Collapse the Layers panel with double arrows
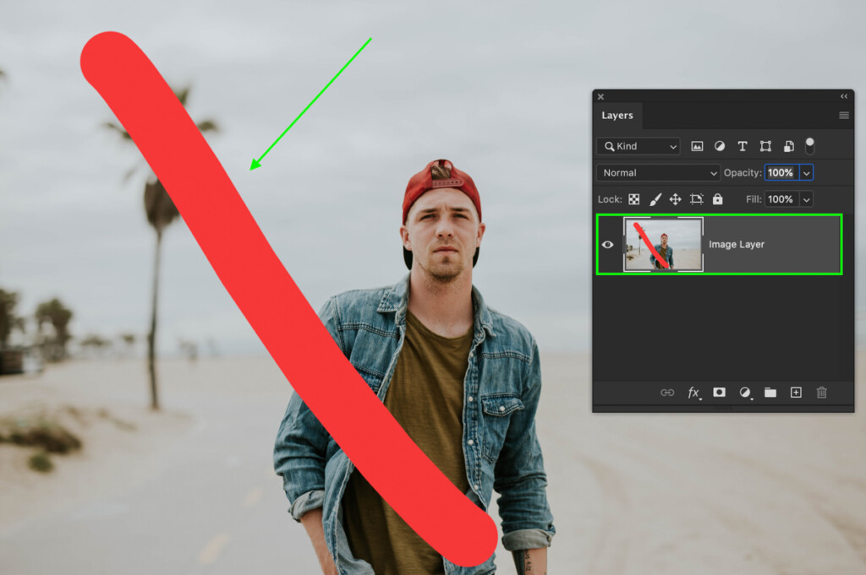Viewport: 866px width, 575px height. pyautogui.click(x=844, y=96)
